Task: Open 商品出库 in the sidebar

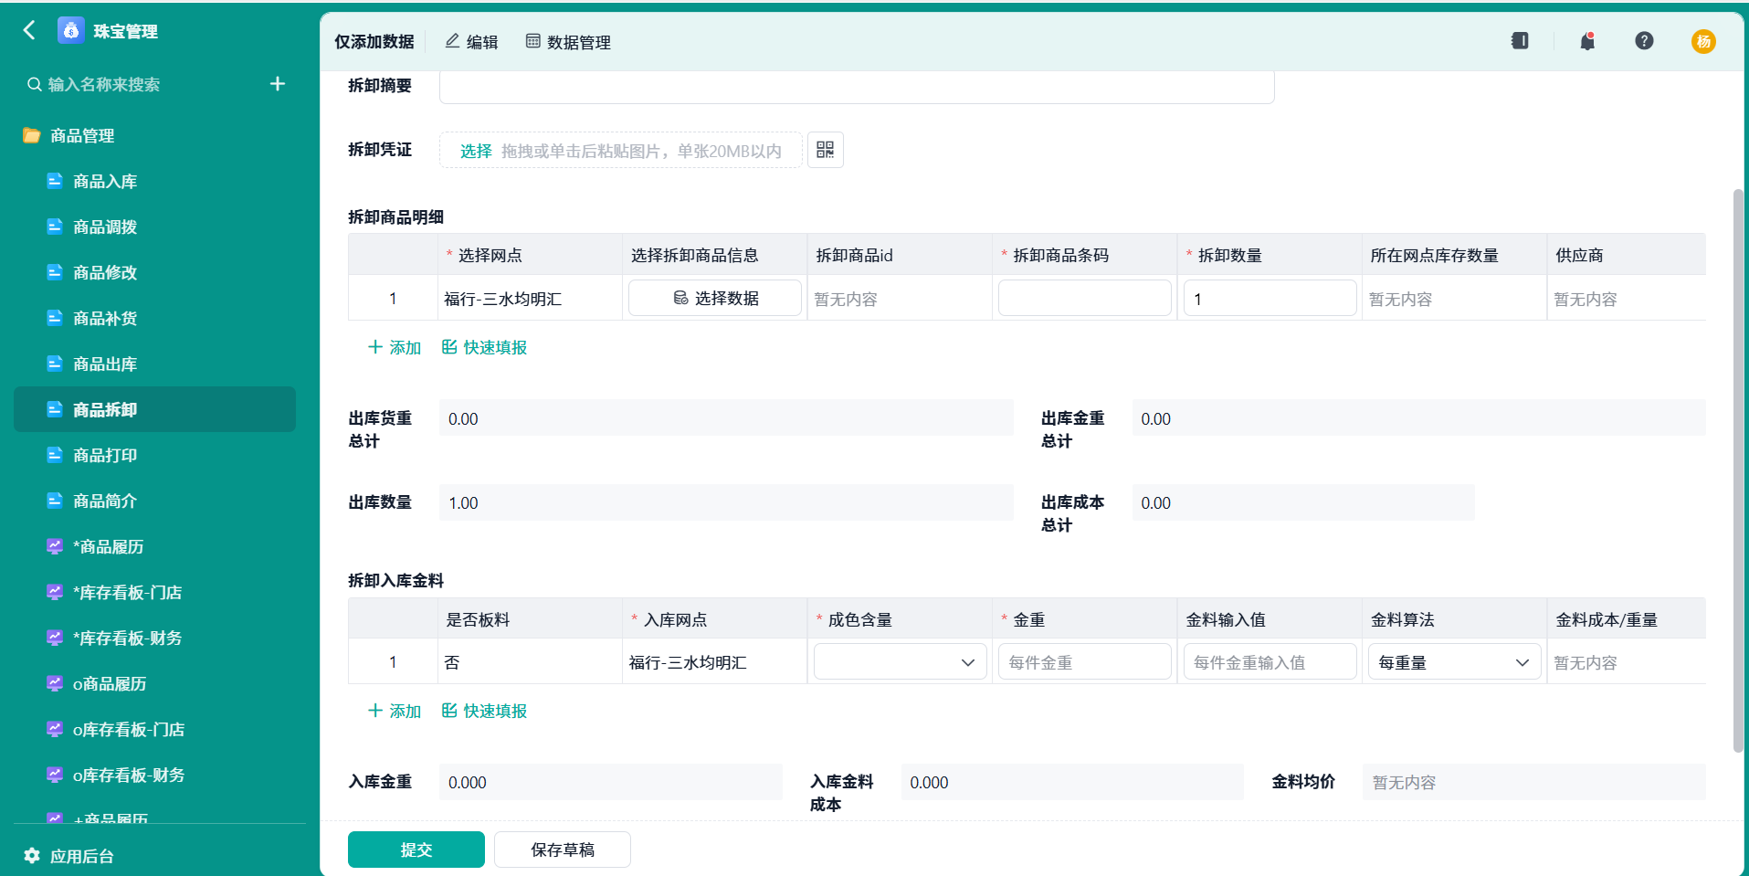Action: click(154, 364)
